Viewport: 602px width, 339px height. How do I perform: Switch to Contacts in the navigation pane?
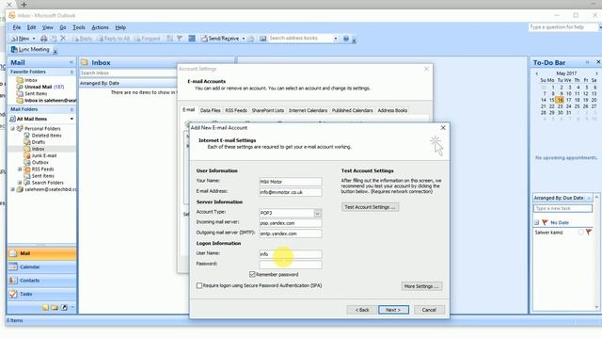[x=41, y=281]
